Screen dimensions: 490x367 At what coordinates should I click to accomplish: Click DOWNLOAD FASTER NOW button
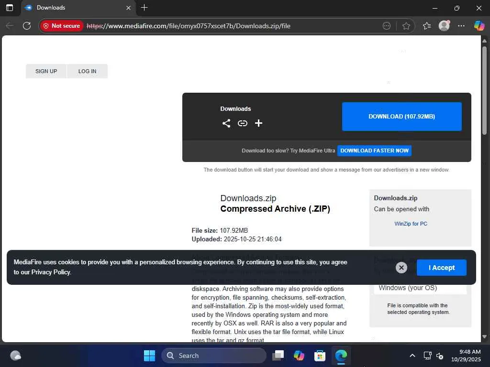point(374,151)
